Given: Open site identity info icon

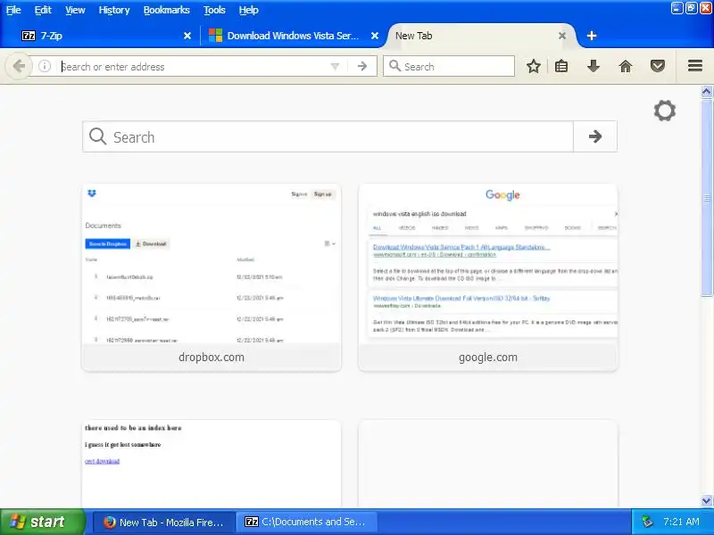Looking at the screenshot, I should (45, 66).
